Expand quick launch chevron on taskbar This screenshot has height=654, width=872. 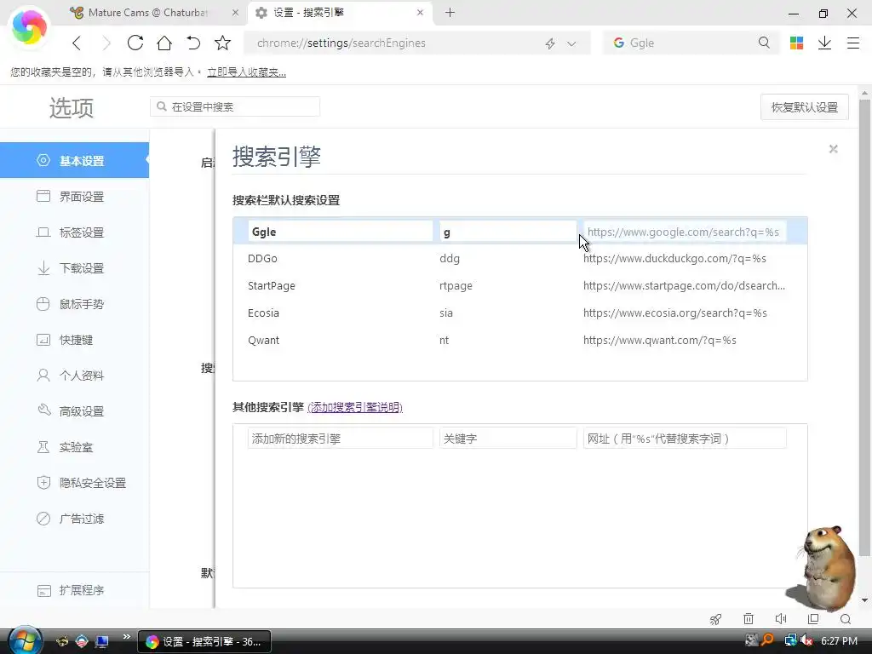point(126,637)
